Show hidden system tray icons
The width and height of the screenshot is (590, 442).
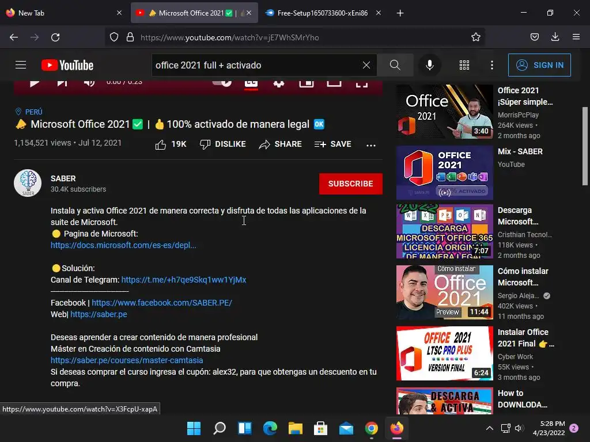pyautogui.click(x=490, y=428)
